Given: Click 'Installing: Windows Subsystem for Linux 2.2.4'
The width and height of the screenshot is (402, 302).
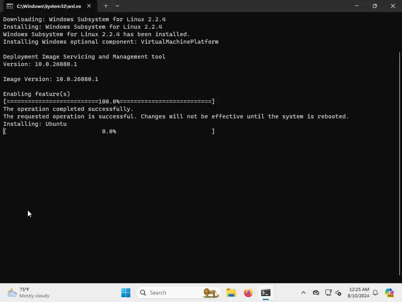Looking at the screenshot, I should pos(82,27).
